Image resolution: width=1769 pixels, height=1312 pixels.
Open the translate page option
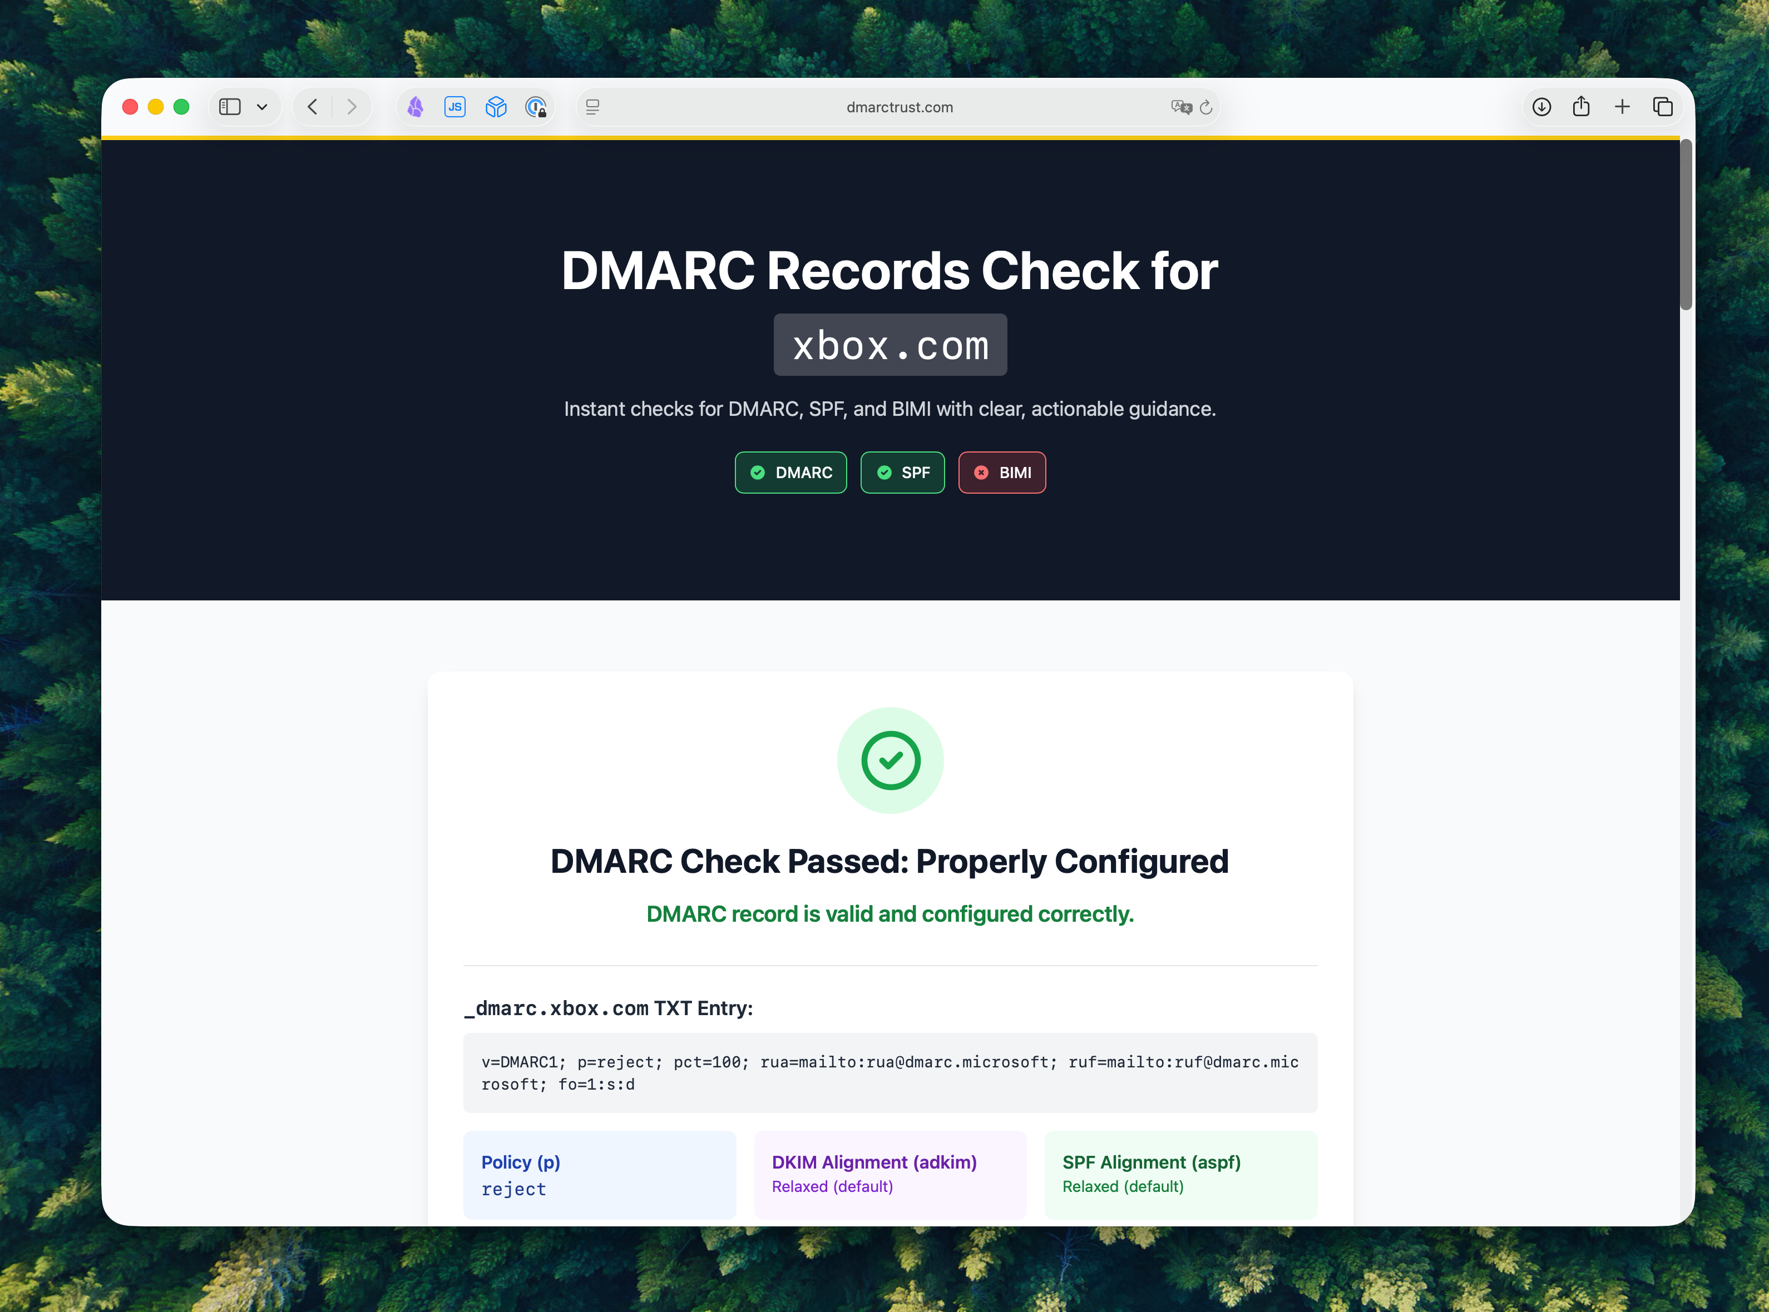[1181, 106]
